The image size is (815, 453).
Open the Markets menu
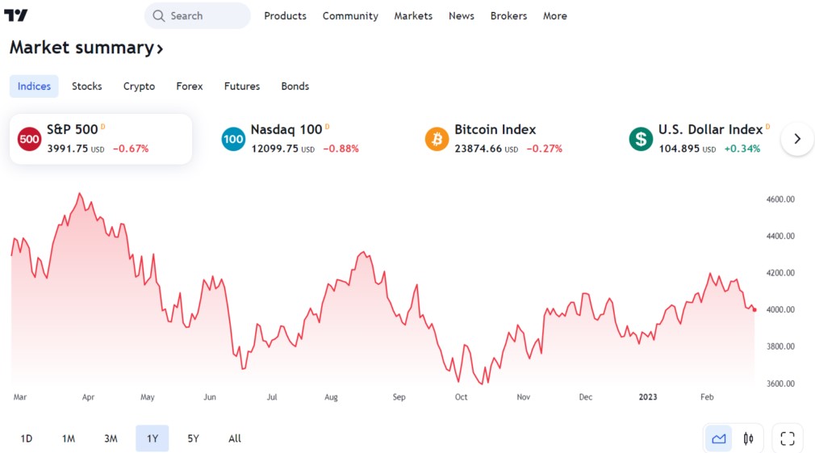tap(413, 15)
